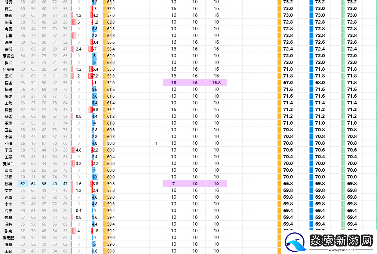
Task: Click the purple cell with value 7
Action: pos(174,184)
